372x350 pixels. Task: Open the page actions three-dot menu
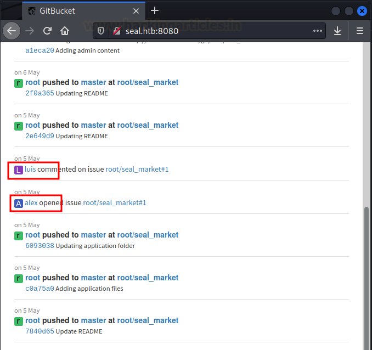pos(318,31)
